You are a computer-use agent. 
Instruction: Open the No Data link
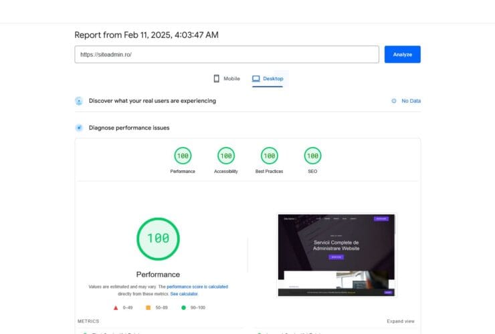click(x=411, y=101)
